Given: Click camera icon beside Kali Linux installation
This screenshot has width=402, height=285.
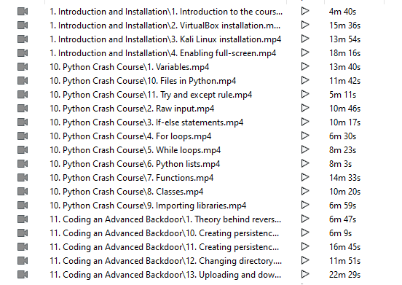Looking at the screenshot, I should [x=23, y=39].
